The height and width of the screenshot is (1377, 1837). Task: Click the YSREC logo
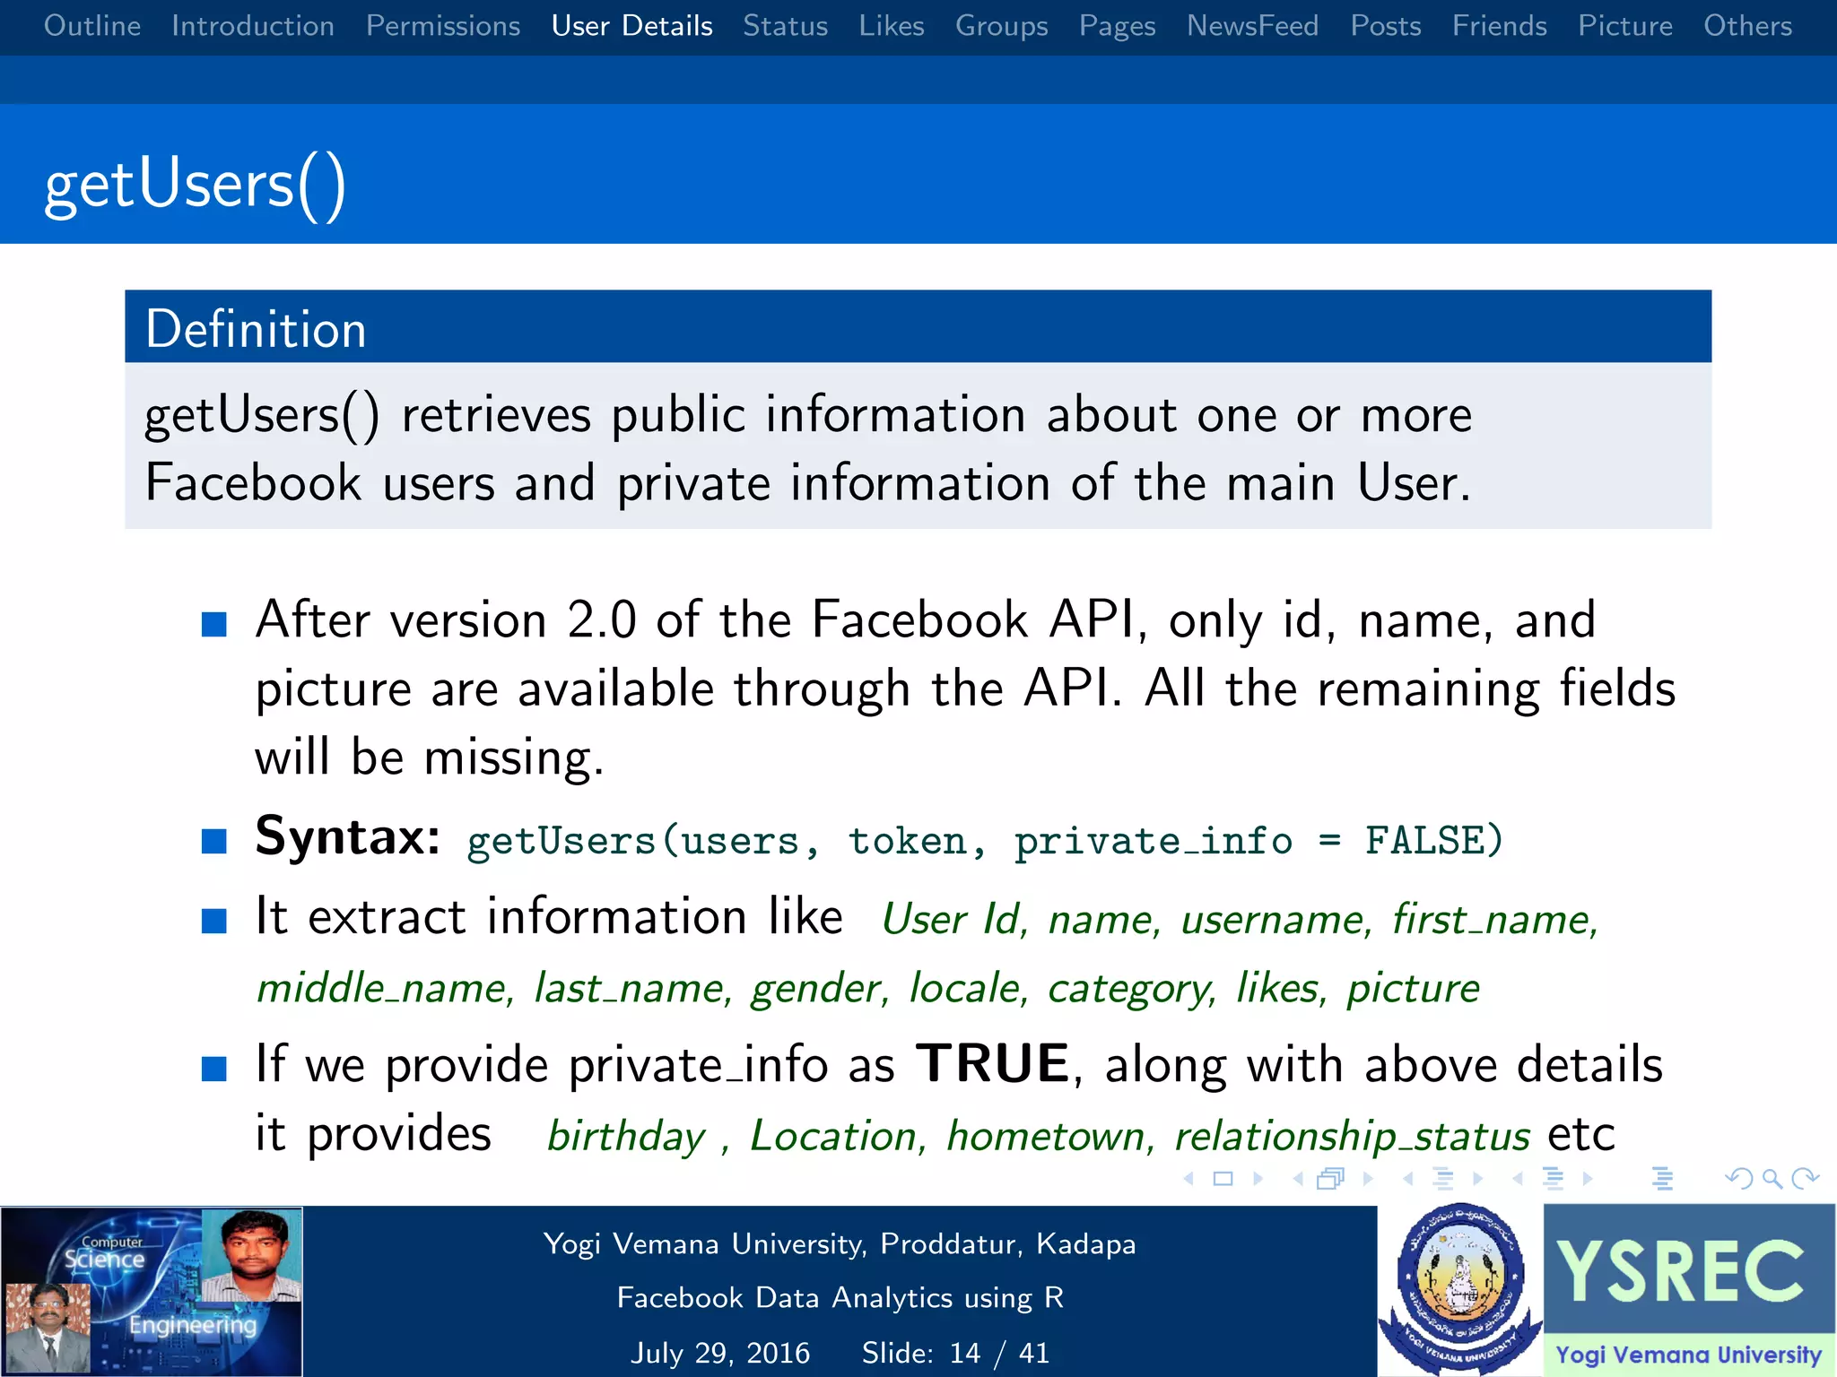point(1690,1290)
